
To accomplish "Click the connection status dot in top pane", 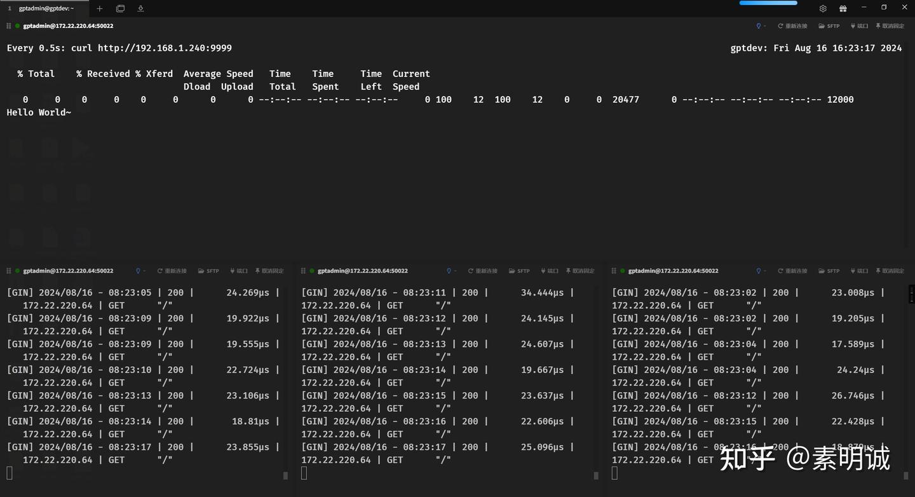I will coord(18,26).
